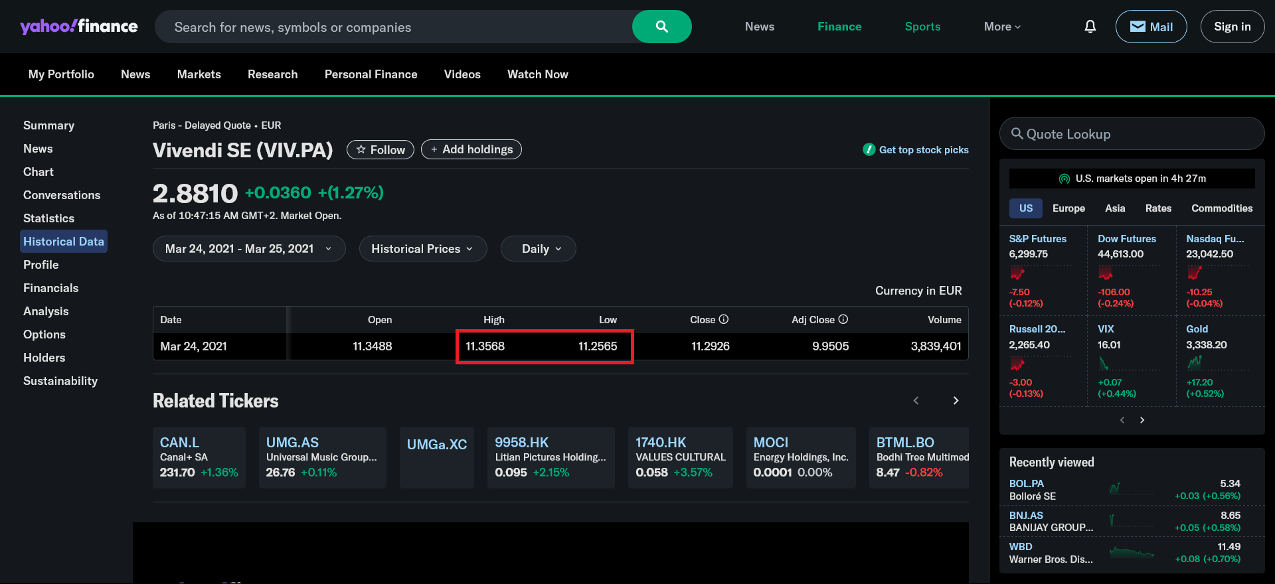Click Add holdings plus button

(471, 149)
